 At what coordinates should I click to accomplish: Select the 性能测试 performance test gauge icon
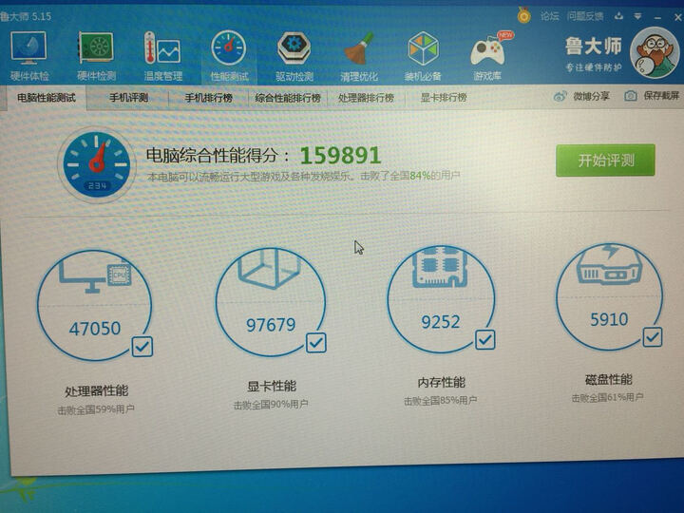pyautogui.click(x=229, y=48)
